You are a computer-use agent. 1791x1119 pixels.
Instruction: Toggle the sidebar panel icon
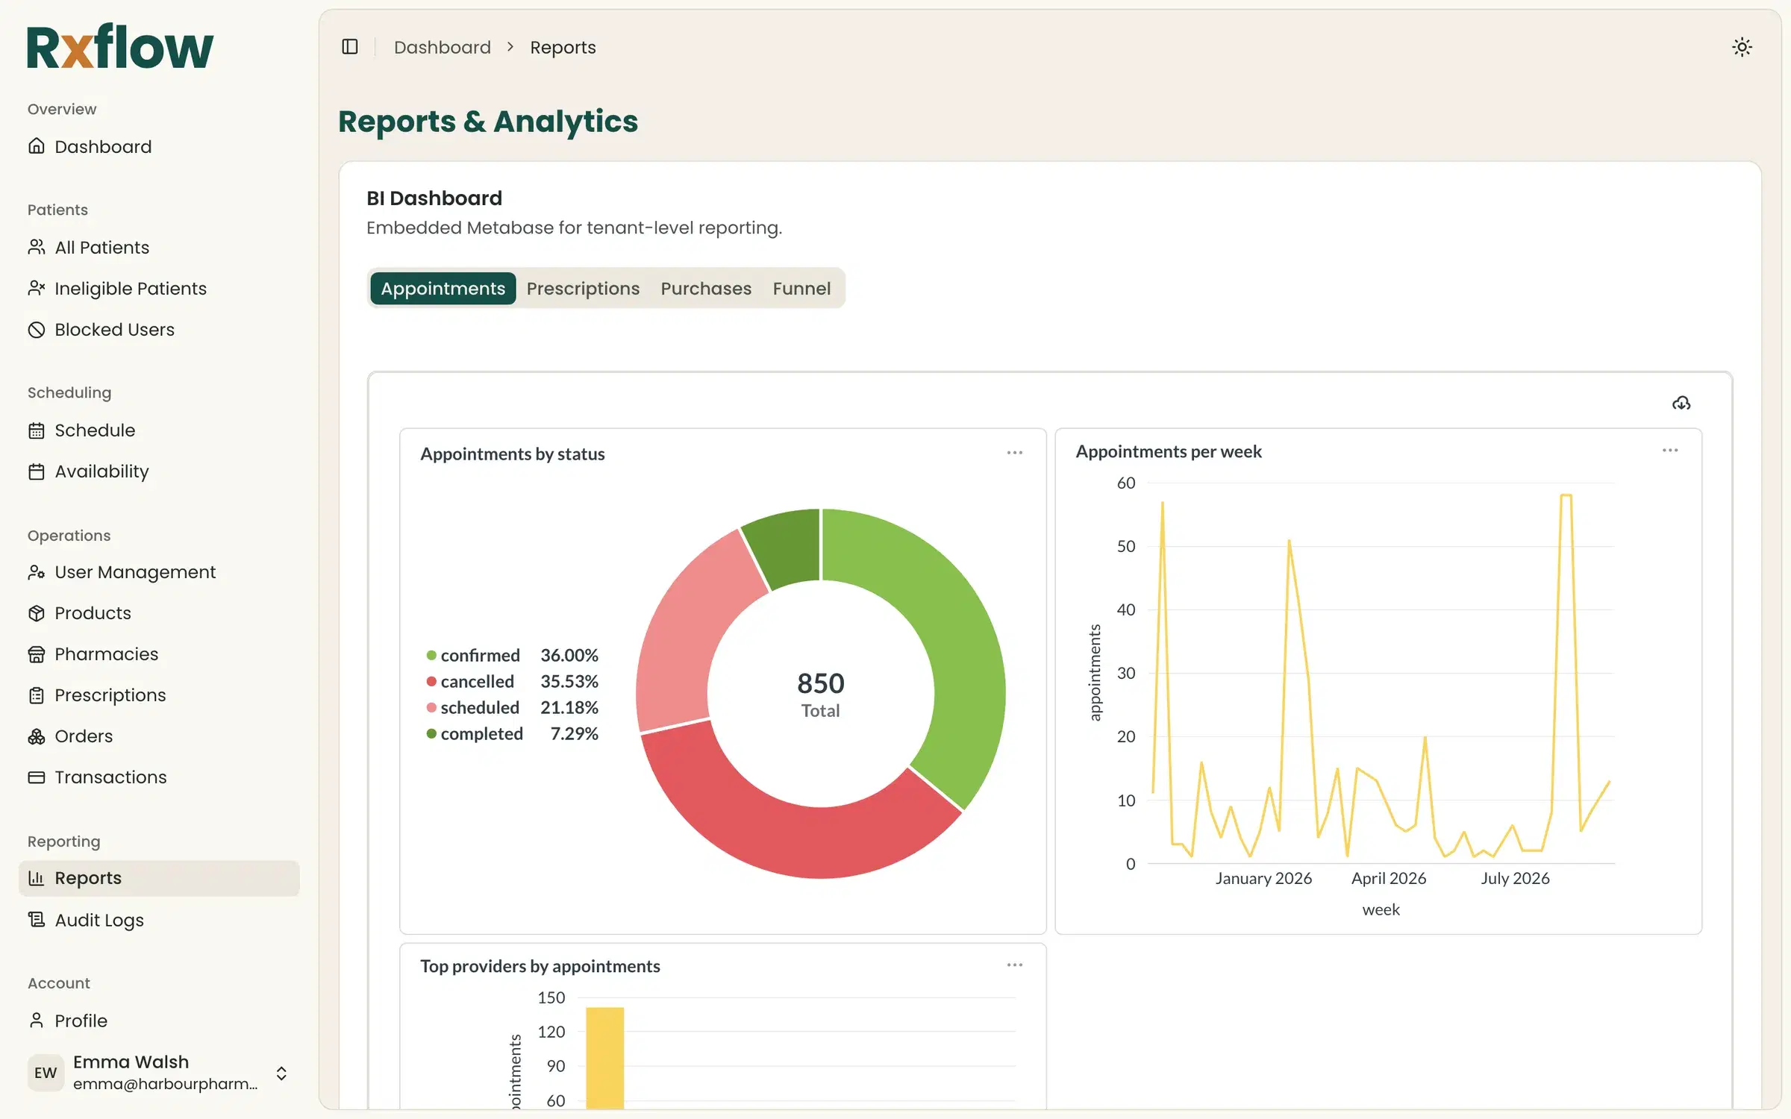pyautogui.click(x=350, y=47)
